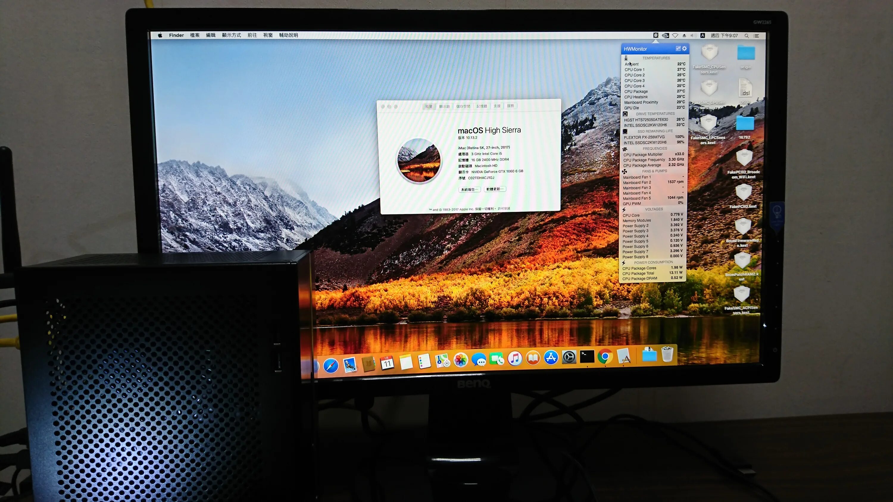Open Wi-Fi status menu

(675, 35)
